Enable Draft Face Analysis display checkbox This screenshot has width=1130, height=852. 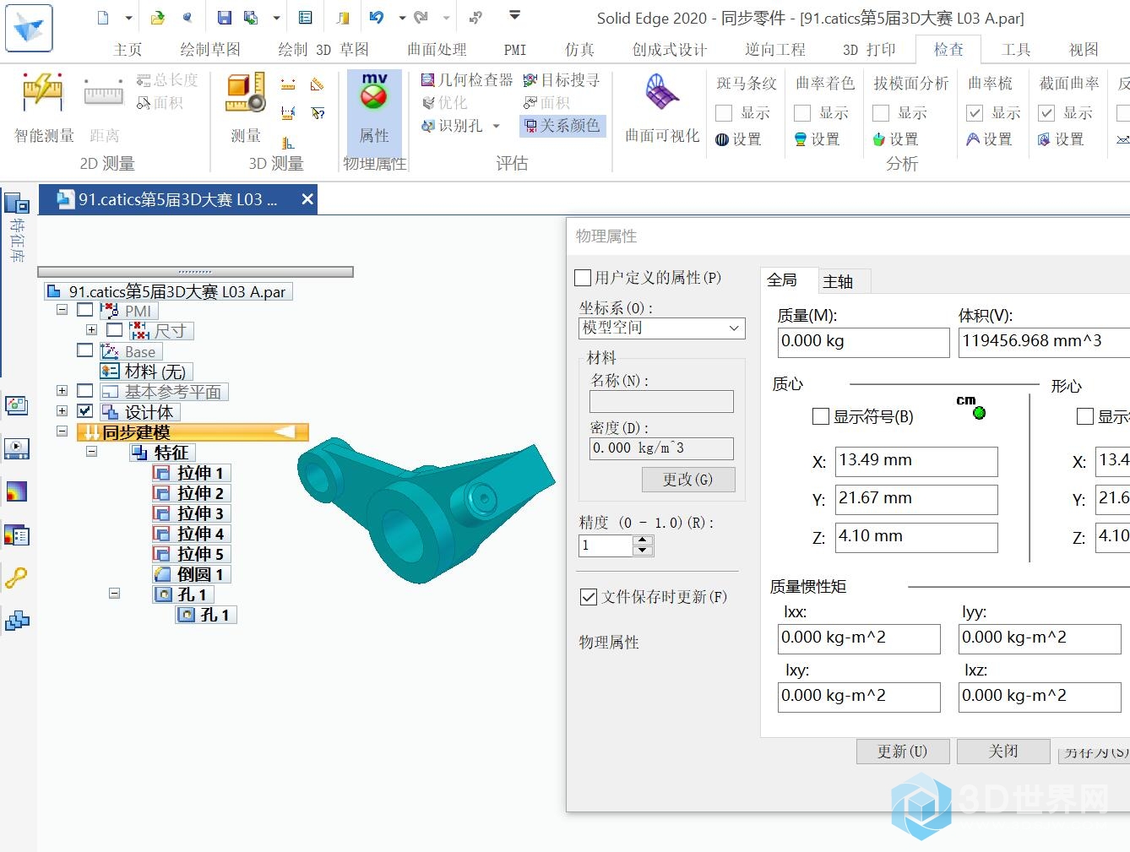pyautogui.click(x=881, y=113)
